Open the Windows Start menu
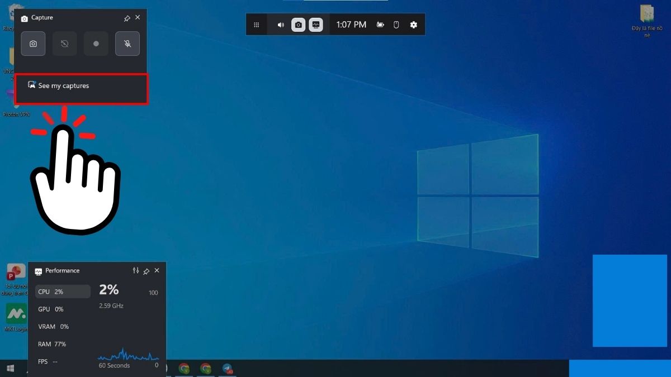The height and width of the screenshot is (377, 671). [x=10, y=369]
